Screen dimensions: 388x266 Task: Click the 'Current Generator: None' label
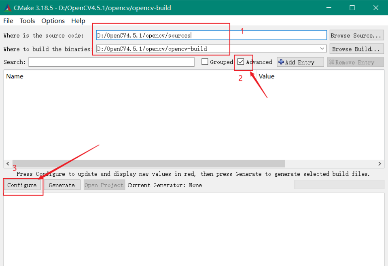tap(165, 185)
